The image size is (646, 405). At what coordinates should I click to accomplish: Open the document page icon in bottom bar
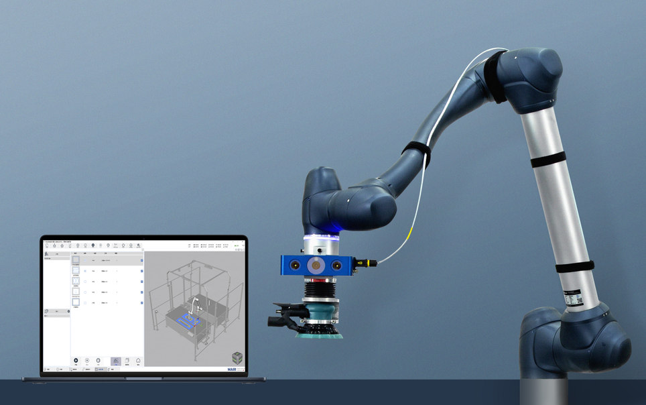(x=127, y=361)
